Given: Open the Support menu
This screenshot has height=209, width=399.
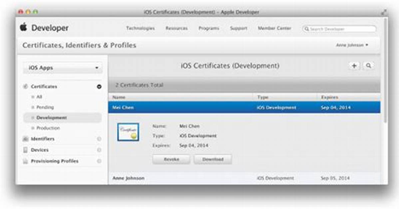Looking at the screenshot, I should (x=238, y=28).
